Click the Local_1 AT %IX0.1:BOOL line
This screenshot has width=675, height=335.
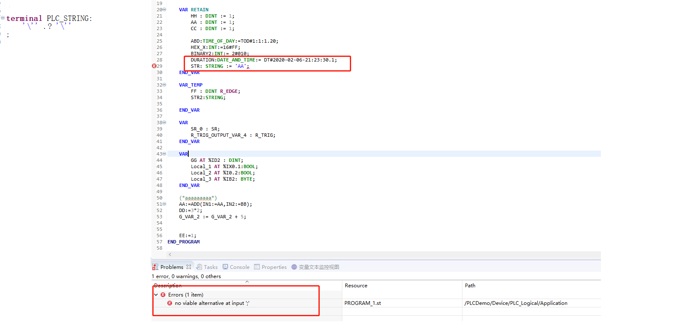(x=224, y=166)
